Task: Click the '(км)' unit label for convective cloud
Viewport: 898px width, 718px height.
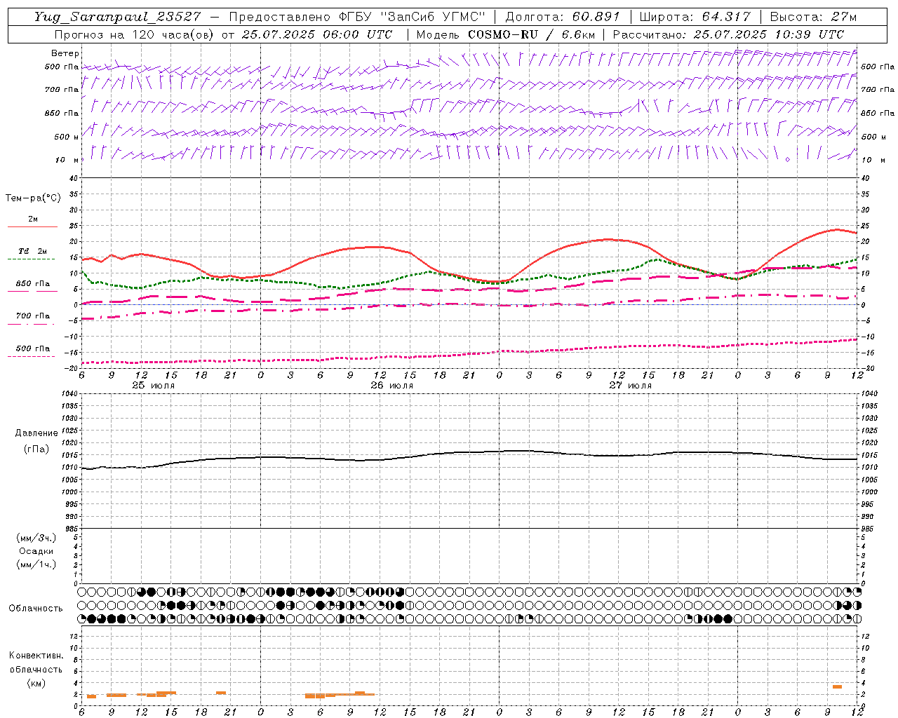Action: (x=36, y=683)
